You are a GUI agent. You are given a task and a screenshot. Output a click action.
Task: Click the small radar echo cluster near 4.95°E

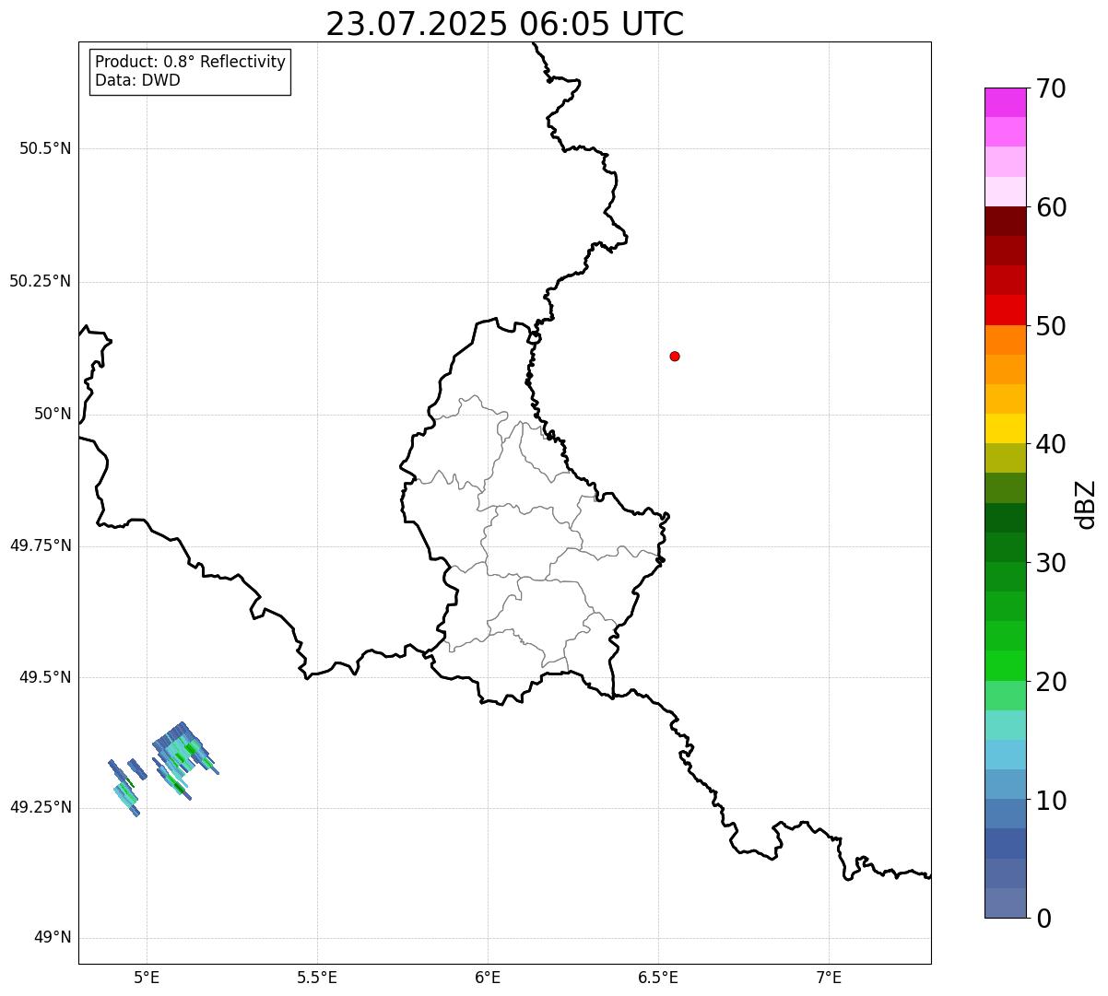pos(127,787)
